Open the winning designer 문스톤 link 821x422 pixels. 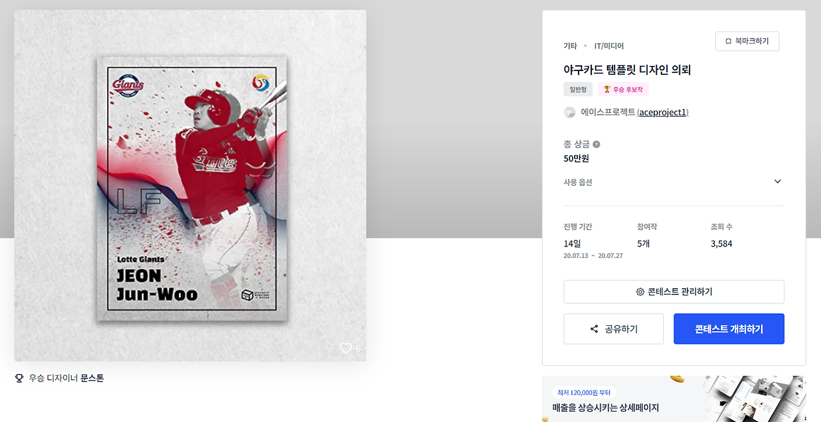[92, 378]
